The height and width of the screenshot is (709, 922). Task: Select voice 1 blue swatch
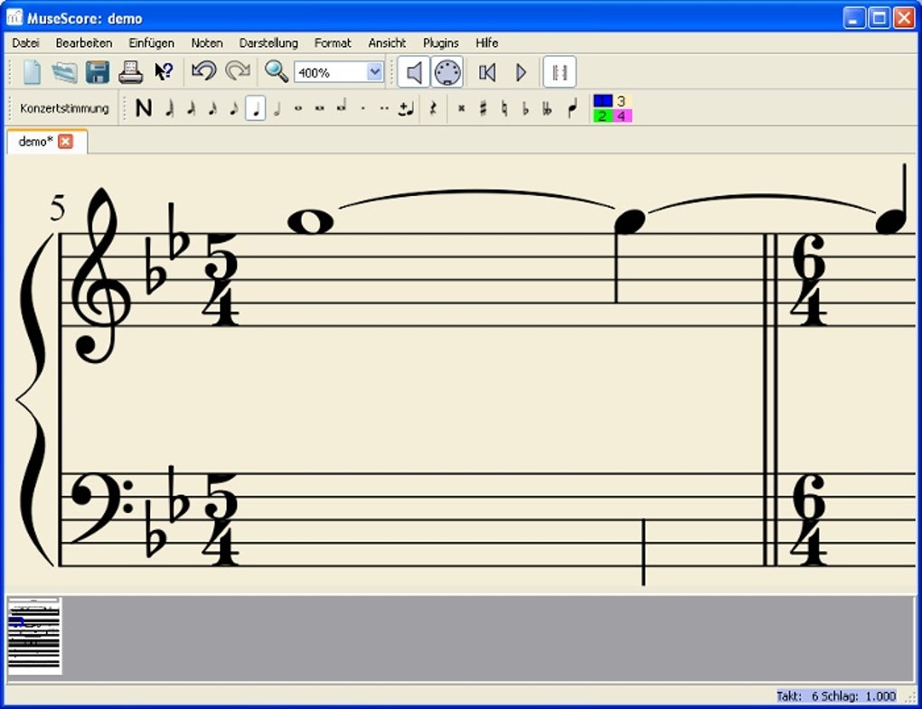tap(603, 101)
